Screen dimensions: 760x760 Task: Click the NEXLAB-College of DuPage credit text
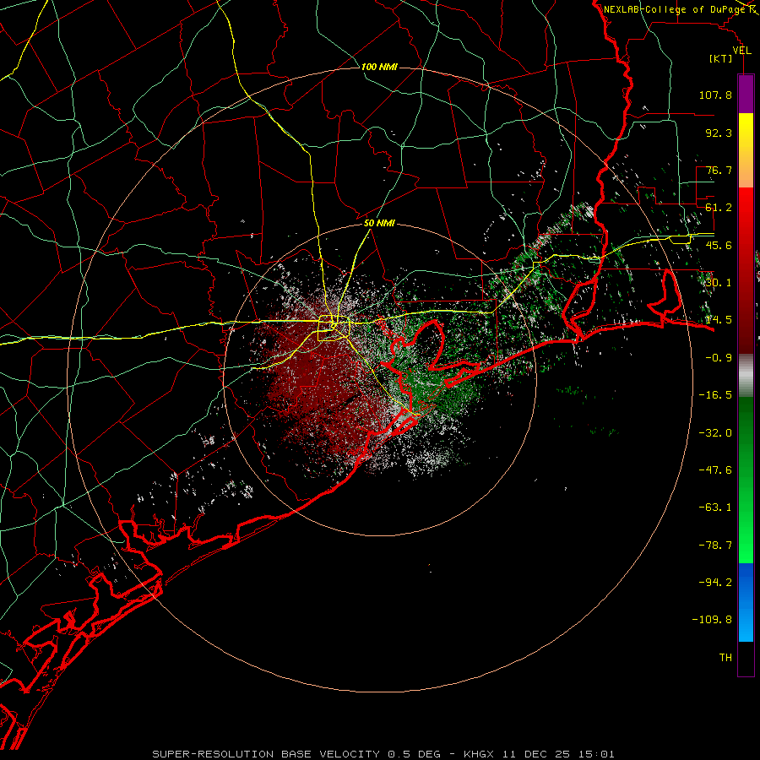click(x=674, y=9)
